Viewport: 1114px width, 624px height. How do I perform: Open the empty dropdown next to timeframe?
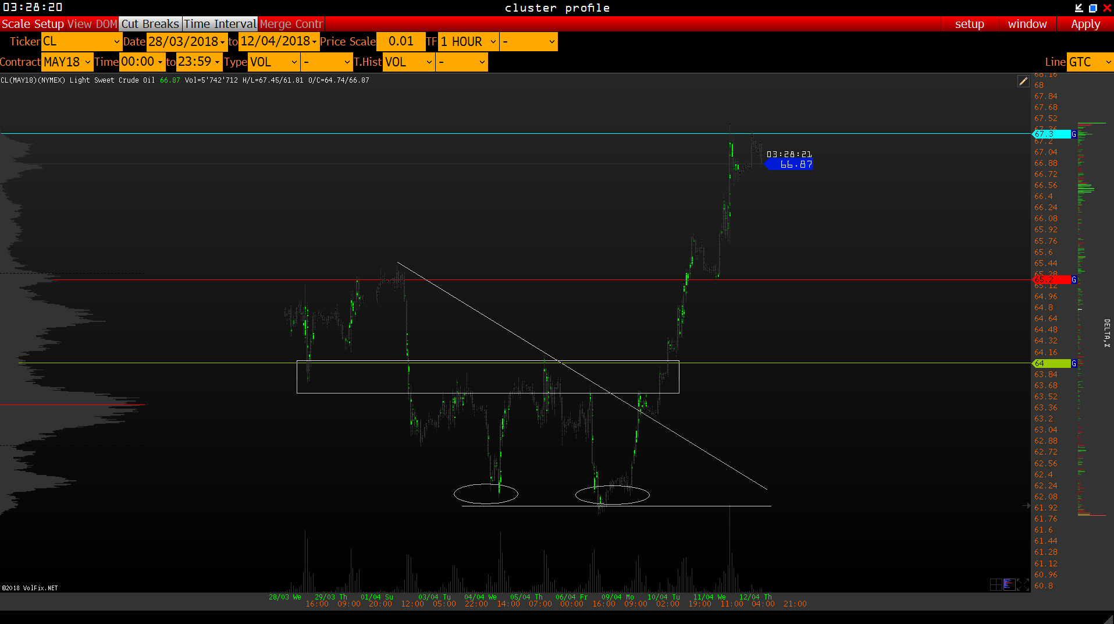[529, 42]
